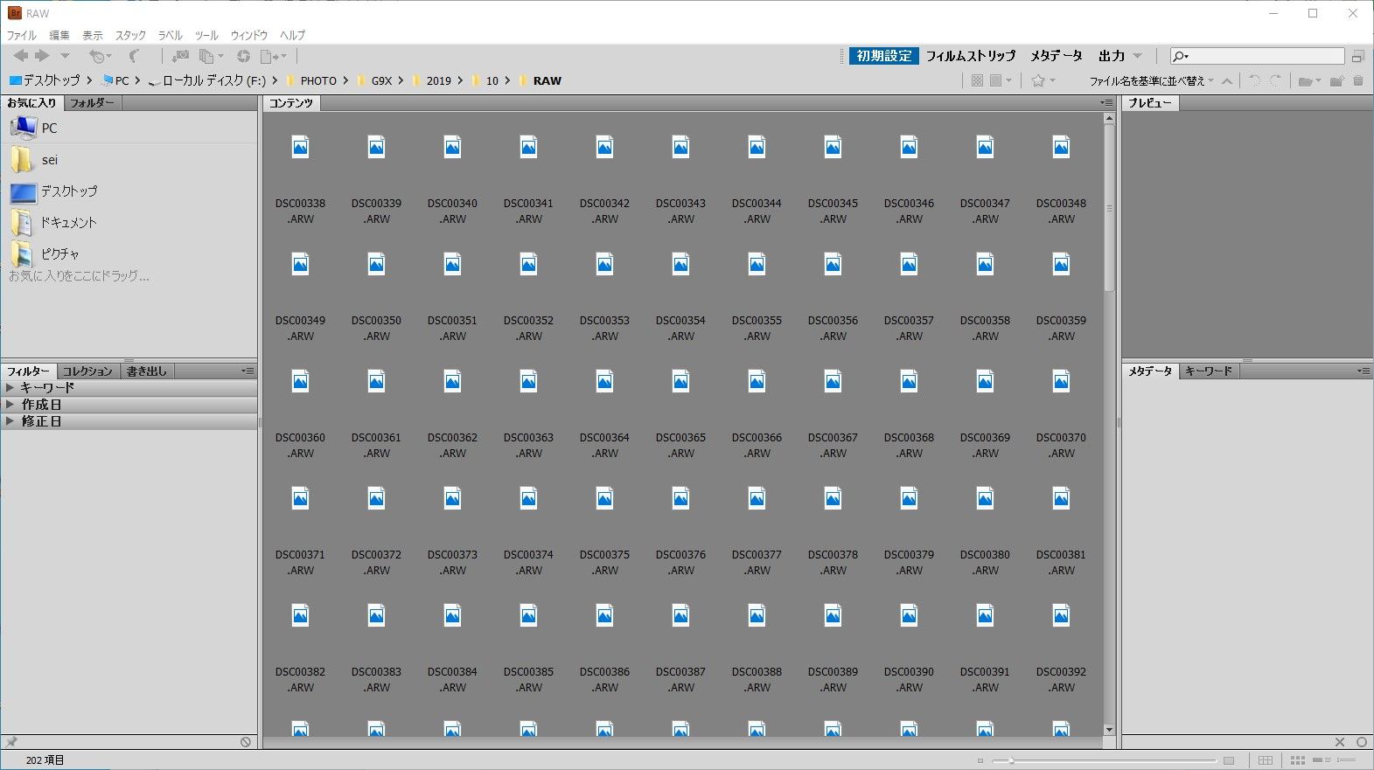Go back with the left arrow
1374x770 pixels.
point(20,56)
